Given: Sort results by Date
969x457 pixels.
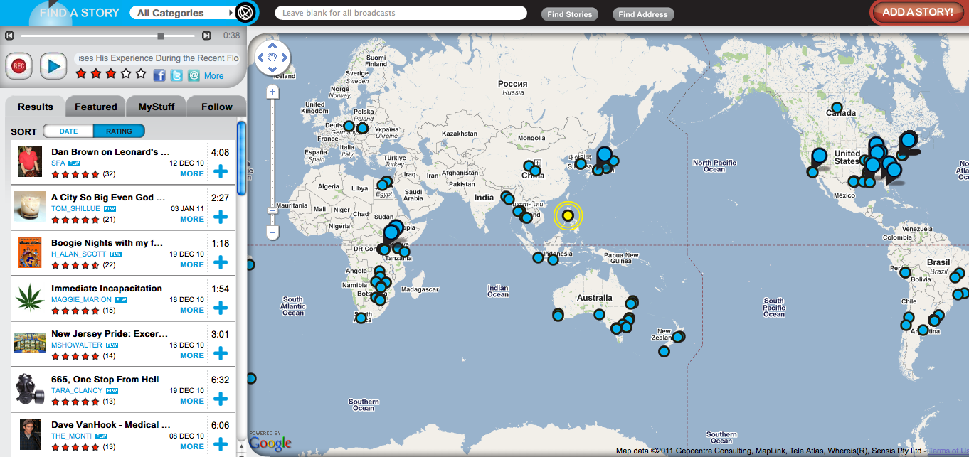Looking at the screenshot, I should [x=68, y=131].
